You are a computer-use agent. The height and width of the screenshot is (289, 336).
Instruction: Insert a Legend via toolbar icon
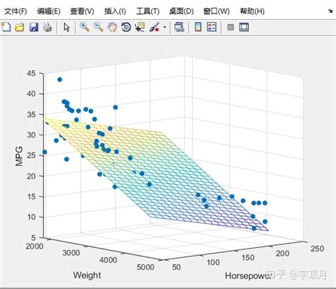pyautogui.click(x=211, y=27)
